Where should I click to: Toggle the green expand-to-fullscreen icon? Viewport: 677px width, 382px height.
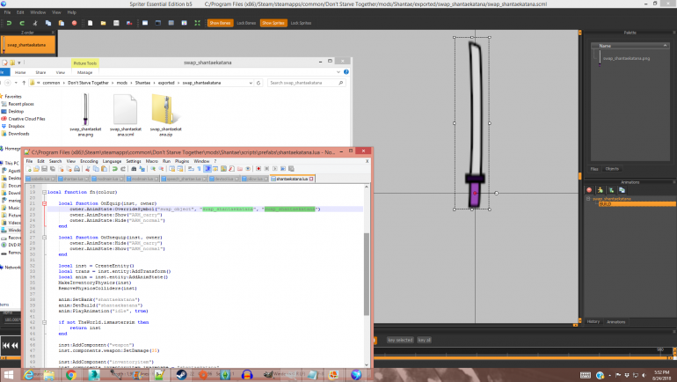197,23
